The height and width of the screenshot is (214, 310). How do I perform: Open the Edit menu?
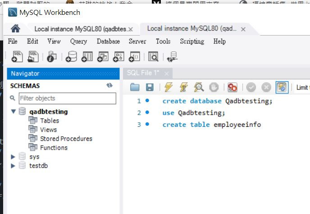click(x=32, y=41)
